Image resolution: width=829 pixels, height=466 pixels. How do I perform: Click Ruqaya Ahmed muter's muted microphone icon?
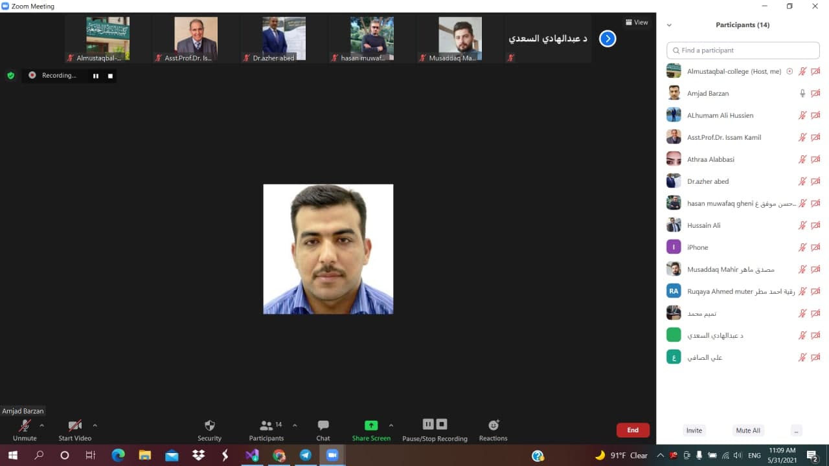click(x=802, y=291)
